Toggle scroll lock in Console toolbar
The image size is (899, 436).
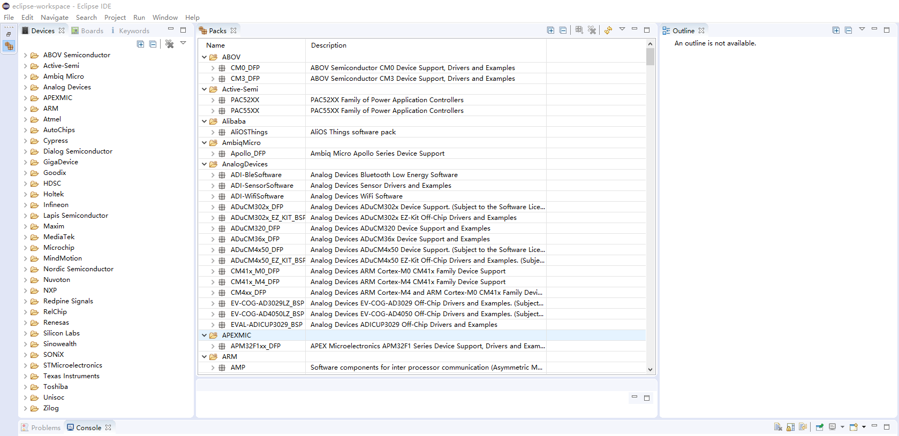[x=790, y=427]
